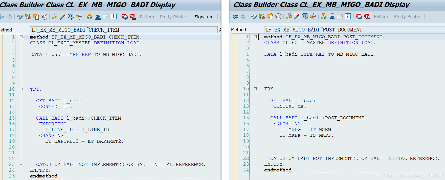Click 'I_LINE_ID = I_LINE_ID' line
The height and width of the screenshot is (180, 445).
[77, 130]
